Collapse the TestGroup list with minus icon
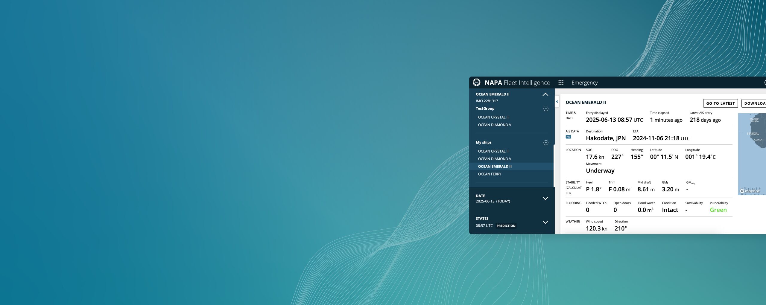Screen dimensions: 766x305 click(x=546, y=109)
